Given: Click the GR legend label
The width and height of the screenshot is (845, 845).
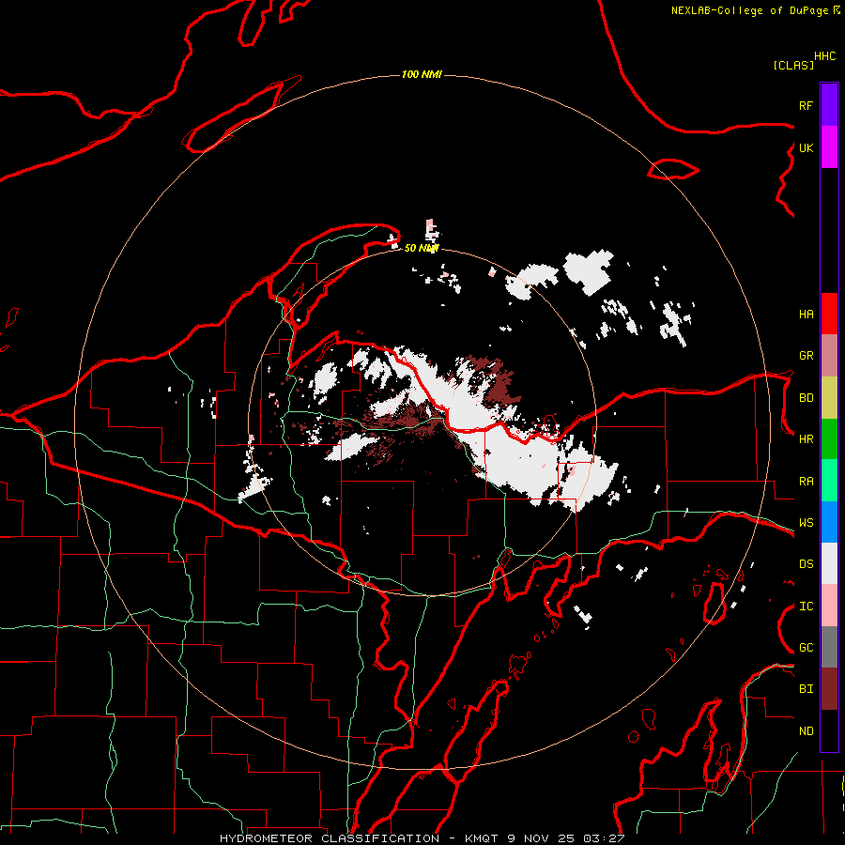Looking at the screenshot, I should (806, 356).
